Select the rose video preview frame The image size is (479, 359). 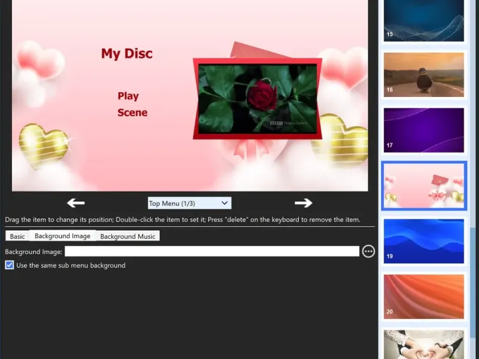[257, 99]
